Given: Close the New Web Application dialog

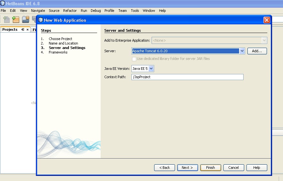Looking at the screenshot, I should [267, 20].
